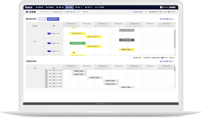202x118 pixels.
Task: Open the 7日間 period dropdown
Action: 85,12
